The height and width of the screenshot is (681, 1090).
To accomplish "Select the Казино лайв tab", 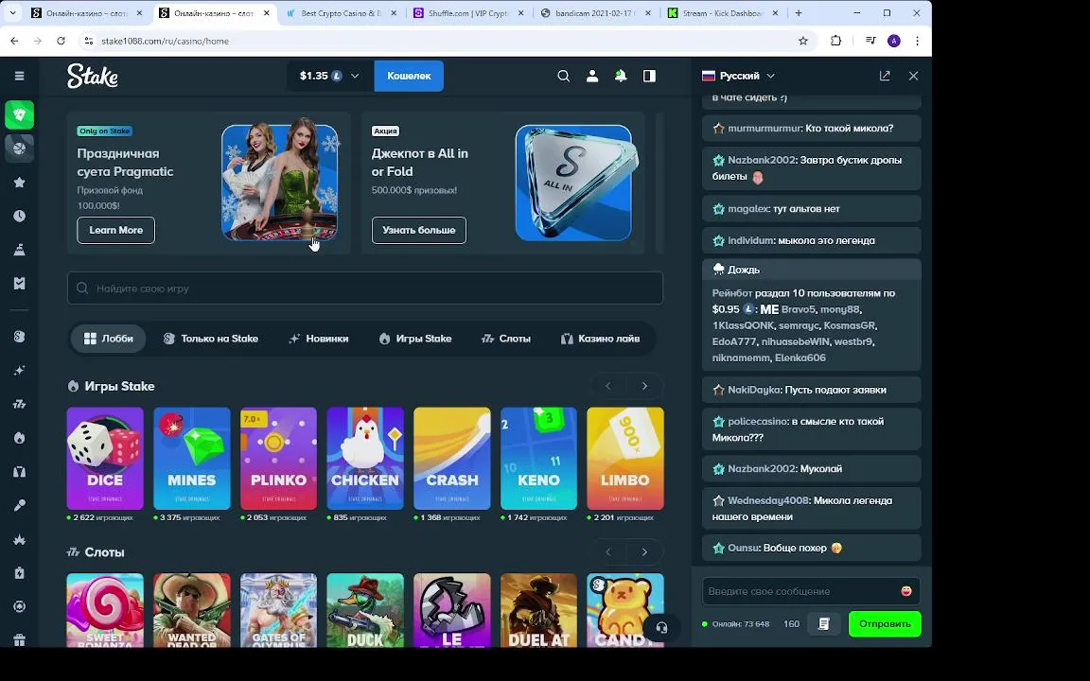I will coord(600,339).
